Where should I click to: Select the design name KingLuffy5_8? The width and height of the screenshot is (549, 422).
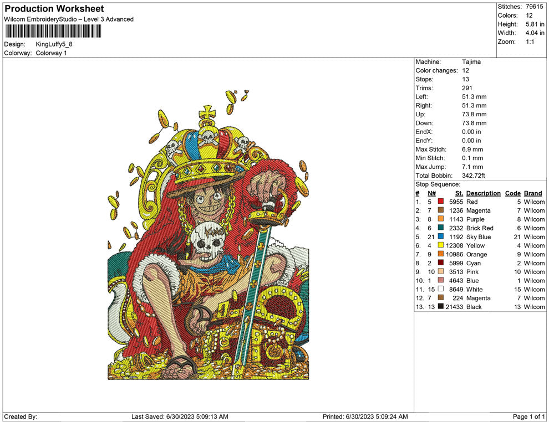pos(54,44)
